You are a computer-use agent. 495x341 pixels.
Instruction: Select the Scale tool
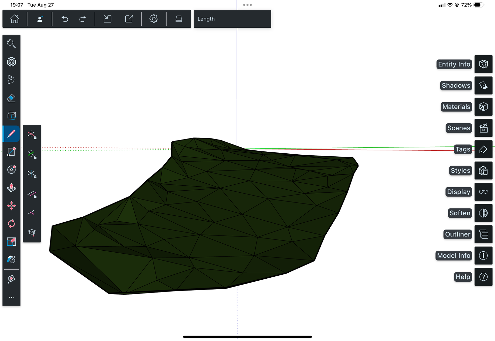[11, 242]
